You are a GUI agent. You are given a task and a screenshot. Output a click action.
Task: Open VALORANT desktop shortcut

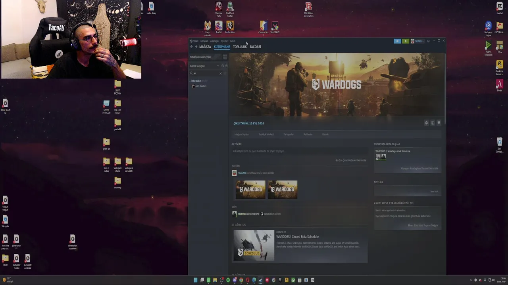tap(275, 27)
